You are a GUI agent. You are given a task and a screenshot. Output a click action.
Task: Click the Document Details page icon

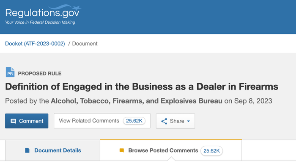point(27,150)
